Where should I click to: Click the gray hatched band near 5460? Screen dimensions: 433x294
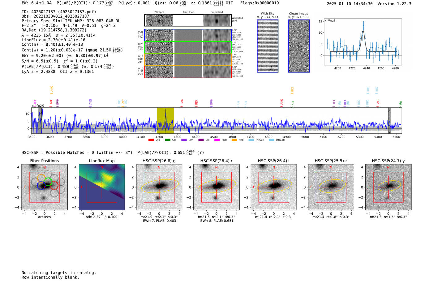pyautogui.click(x=389, y=120)
